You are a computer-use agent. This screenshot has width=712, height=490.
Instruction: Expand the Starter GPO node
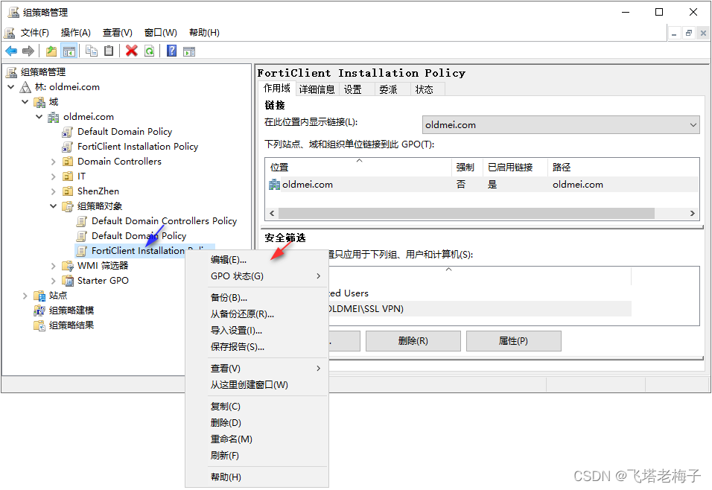tap(53, 281)
